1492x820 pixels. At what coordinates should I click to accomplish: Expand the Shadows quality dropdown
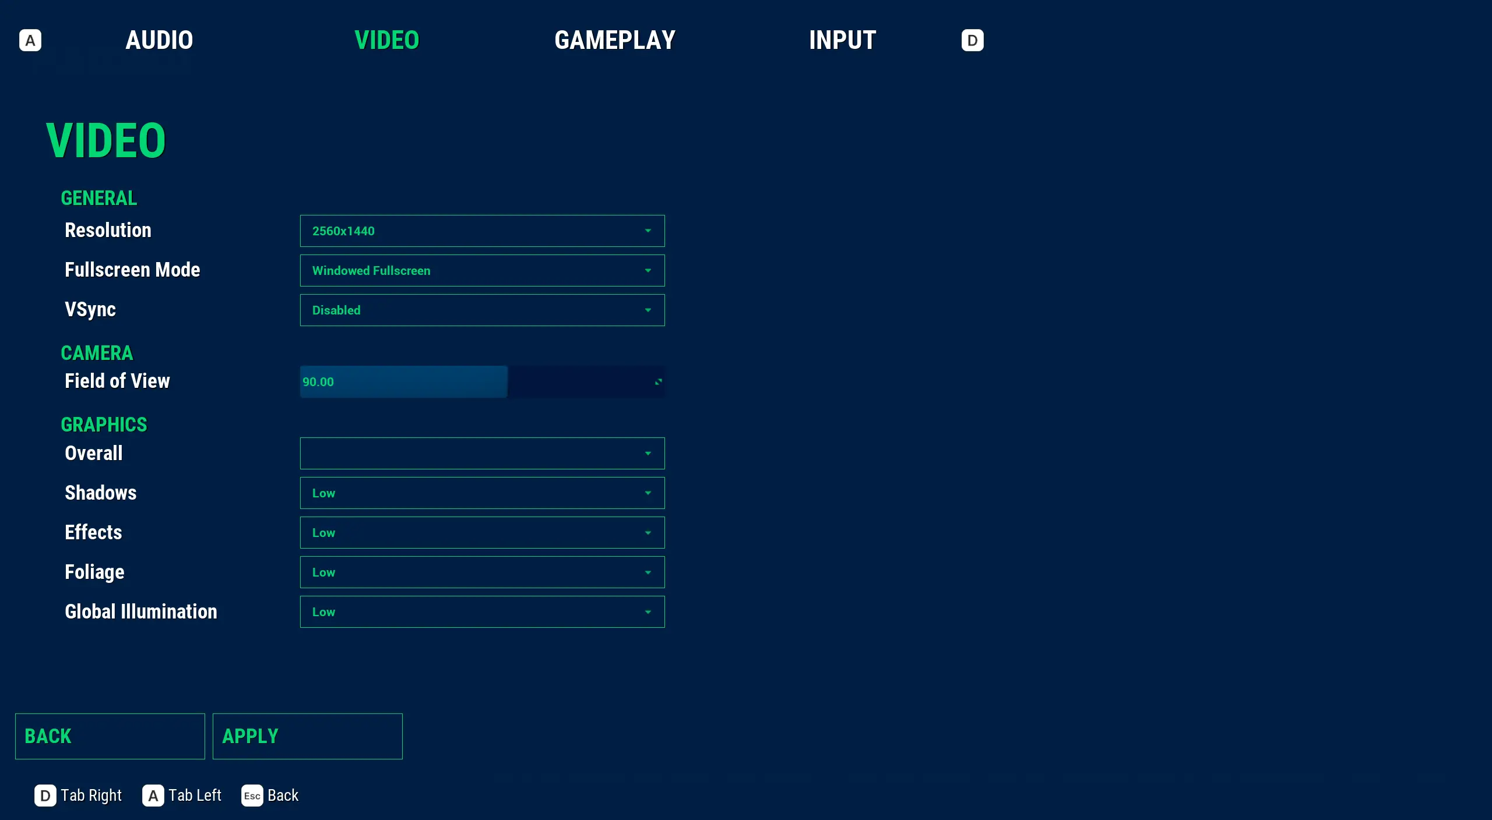[482, 493]
